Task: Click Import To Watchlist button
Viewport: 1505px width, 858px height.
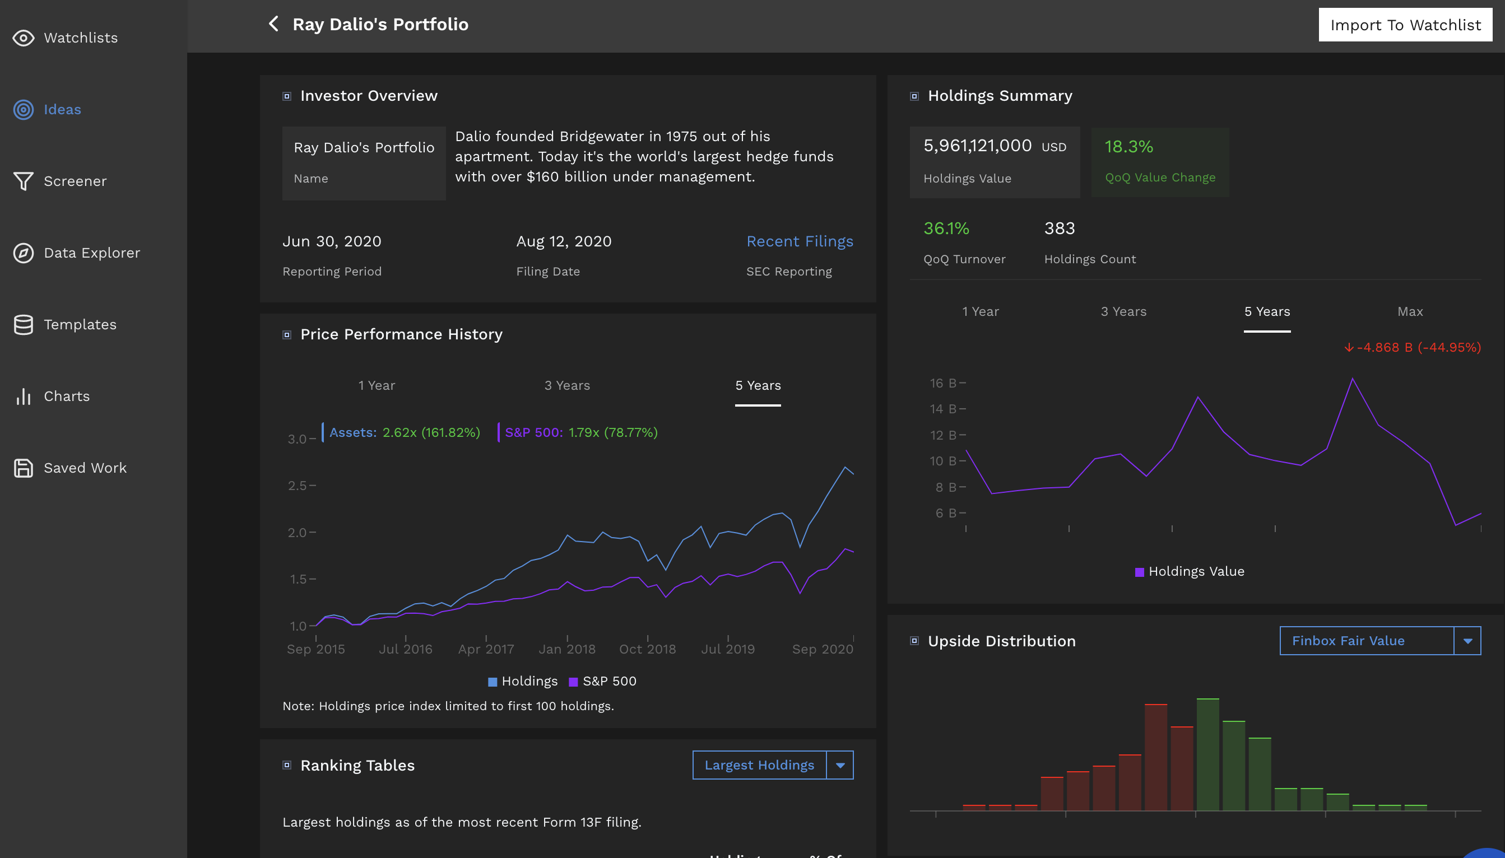Action: coord(1405,25)
